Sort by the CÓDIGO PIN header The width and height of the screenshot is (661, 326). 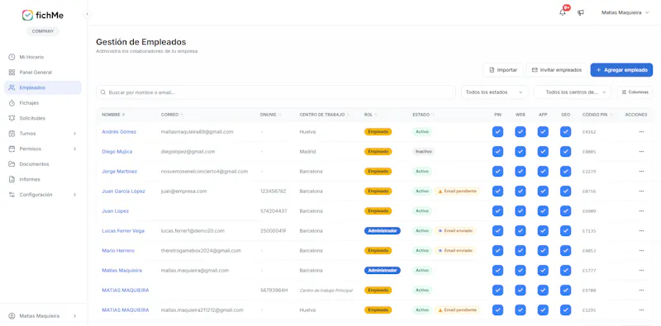point(597,115)
